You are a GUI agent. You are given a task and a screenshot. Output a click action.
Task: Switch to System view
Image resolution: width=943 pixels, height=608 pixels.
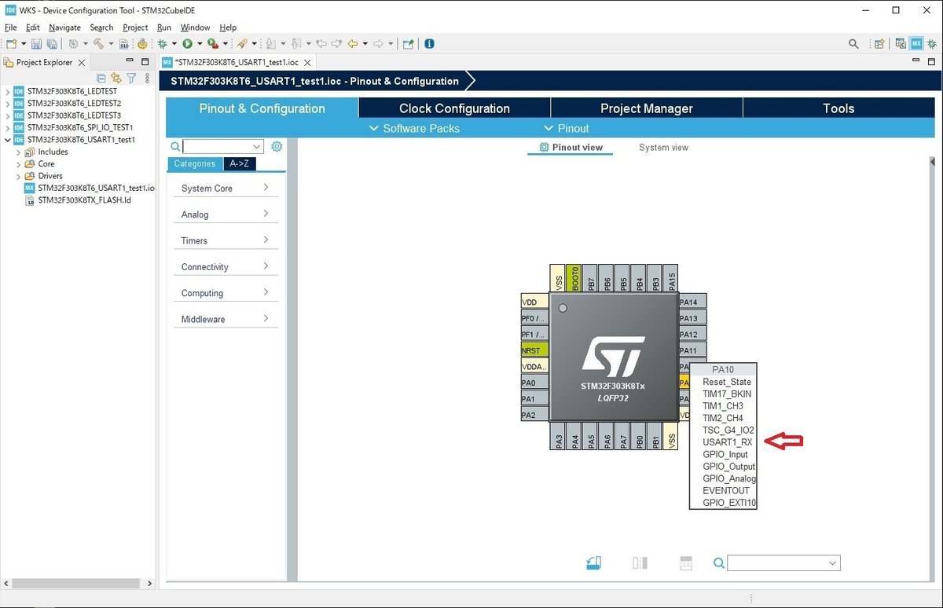tap(663, 147)
